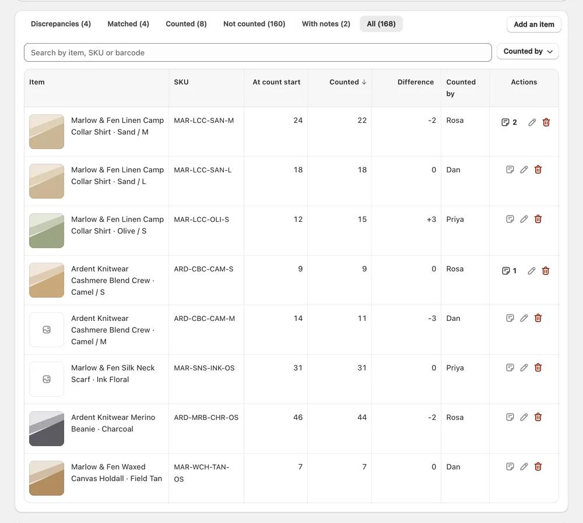Viewport: 583px width, 523px height.
Task: Add note to Merino Beanie Charcoal row
Action: pos(510,417)
